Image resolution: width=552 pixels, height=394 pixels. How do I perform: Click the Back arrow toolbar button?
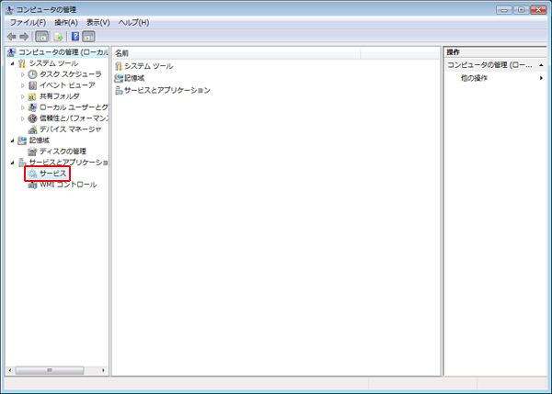pos(12,37)
